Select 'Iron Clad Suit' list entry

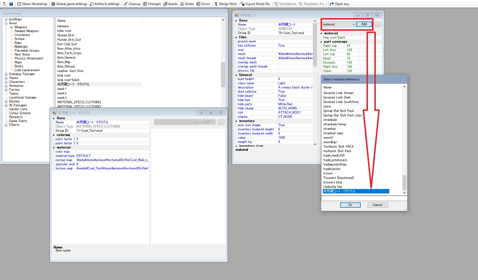tap(67, 44)
